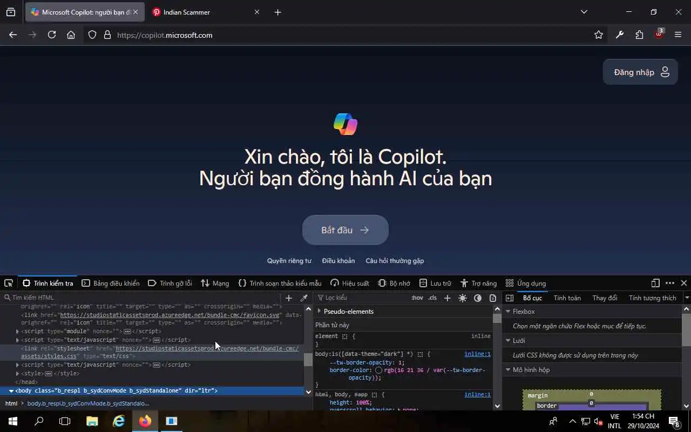Open the Windows Start menu
Image resolution: width=691 pixels, height=432 pixels.
(13, 421)
